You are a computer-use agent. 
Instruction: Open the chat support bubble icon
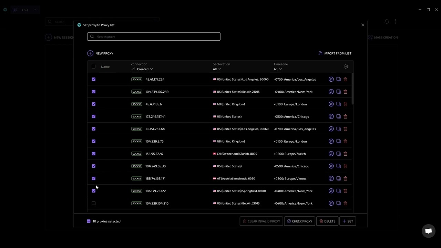click(x=429, y=231)
